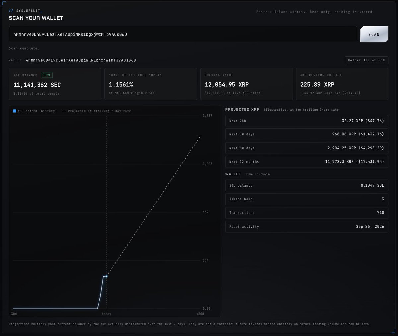Click the 1,003 y-axis label on chart
Viewport: 398px width, 336px height.
pos(207,164)
